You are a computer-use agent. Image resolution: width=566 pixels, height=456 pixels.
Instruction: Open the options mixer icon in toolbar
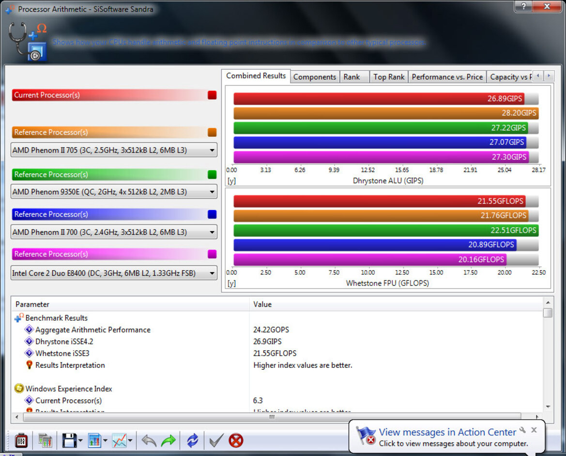21,441
